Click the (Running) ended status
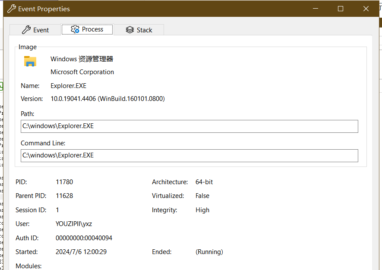The height and width of the screenshot is (270, 382). 209,252
